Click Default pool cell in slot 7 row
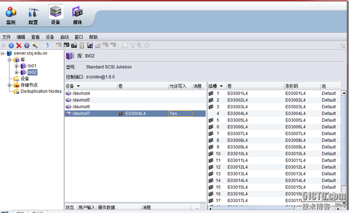349x213 pixels. pyautogui.click(x=328, y=133)
